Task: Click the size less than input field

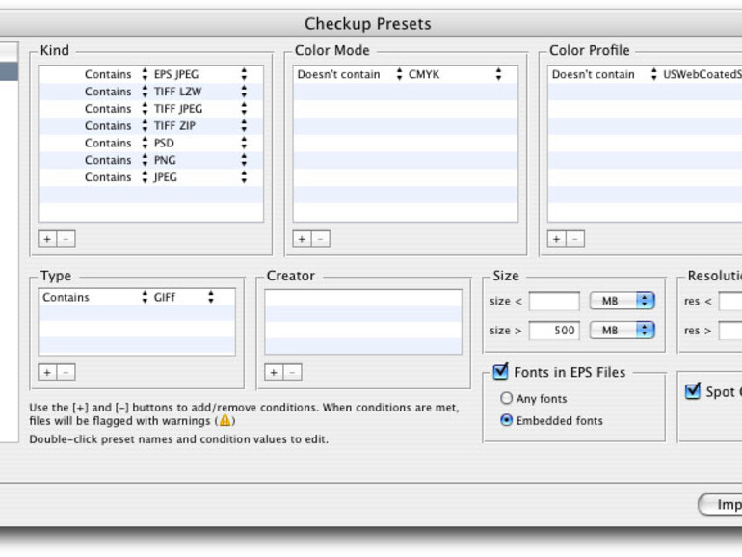Action: point(554,302)
